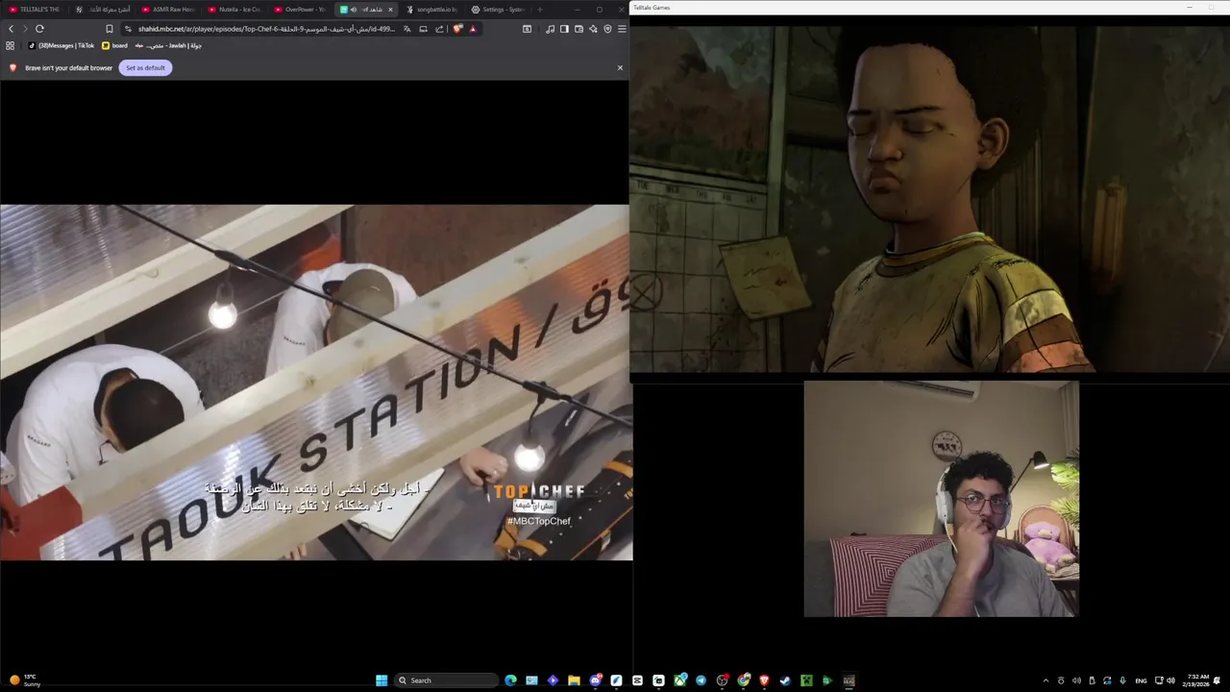Open the board bookmark
The height and width of the screenshot is (692, 1230).
pos(114,45)
